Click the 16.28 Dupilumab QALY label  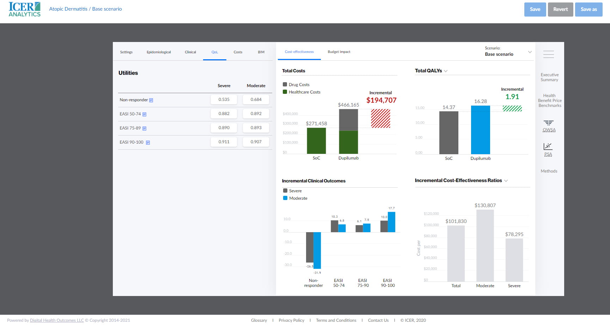[x=480, y=101]
